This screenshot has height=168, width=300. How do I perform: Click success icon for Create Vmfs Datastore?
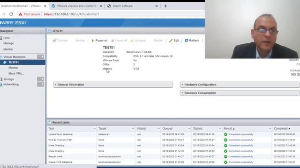(x=226, y=162)
